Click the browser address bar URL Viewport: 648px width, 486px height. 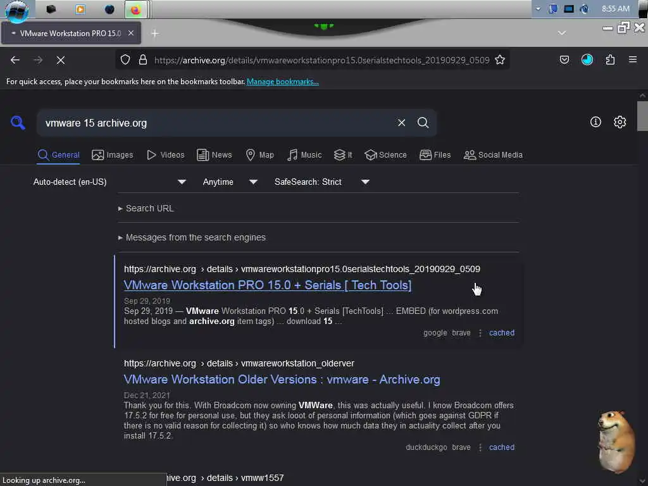coord(321,60)
